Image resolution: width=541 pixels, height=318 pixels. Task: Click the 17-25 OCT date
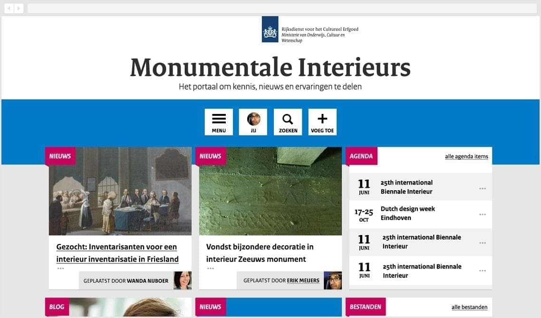point(364,215)
